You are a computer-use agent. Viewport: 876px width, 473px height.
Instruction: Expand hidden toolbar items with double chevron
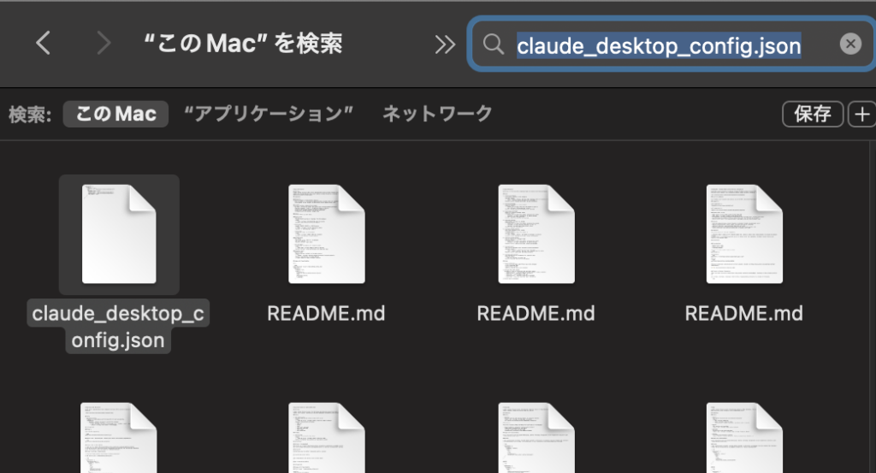445,44
